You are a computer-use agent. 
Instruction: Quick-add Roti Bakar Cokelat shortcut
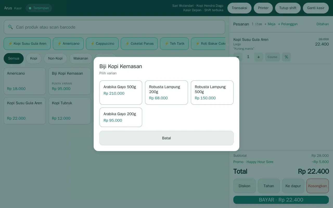[x=209, y=44]
